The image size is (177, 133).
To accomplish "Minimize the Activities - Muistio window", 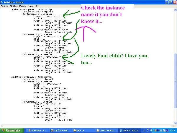I will point(167,2).
